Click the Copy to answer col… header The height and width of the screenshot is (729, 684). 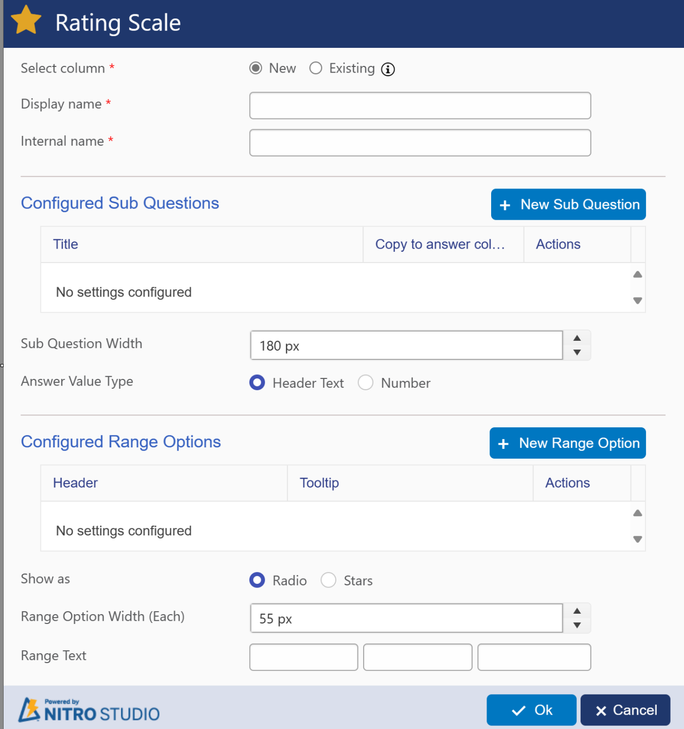coord(443,245)
